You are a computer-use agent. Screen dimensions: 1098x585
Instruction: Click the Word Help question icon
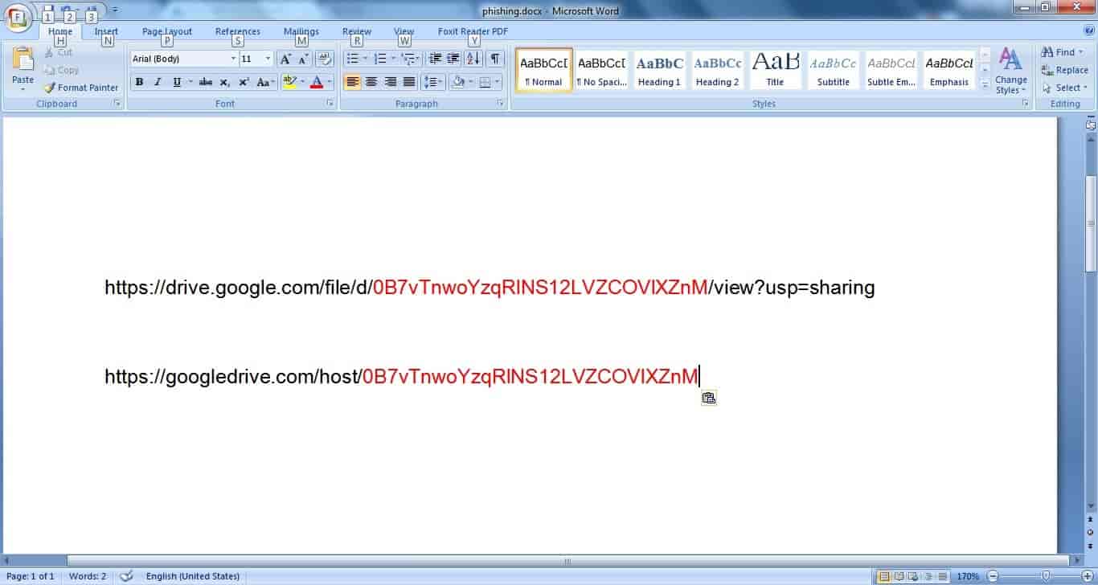tap(1088, 31)
